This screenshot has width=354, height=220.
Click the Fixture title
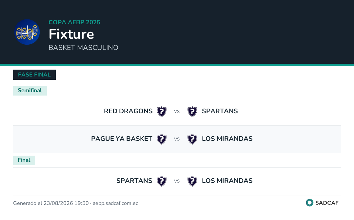tap(71, 34)
